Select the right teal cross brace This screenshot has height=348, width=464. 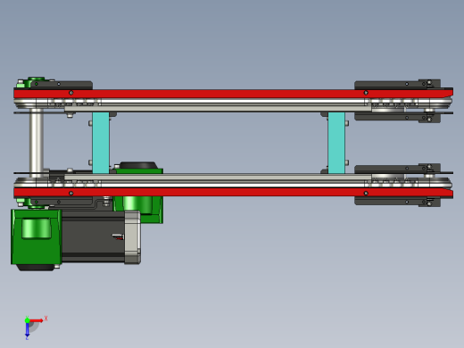coord(336,143)
